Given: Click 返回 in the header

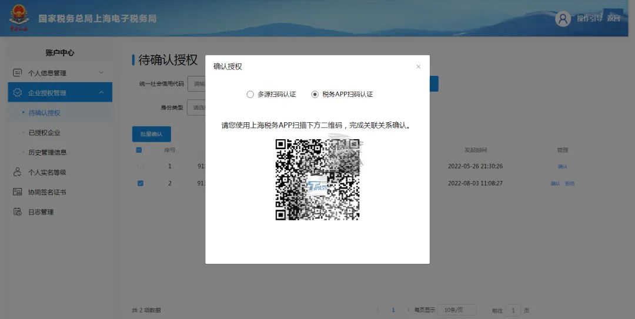Looking at the screenshot, I should [613, 18].
